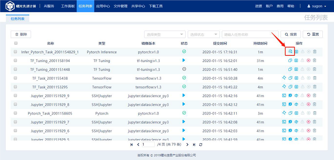The width and height of the screenshot is (334, 160).
Task: Click red stop icon for Jupyter_2001151929_8
Action: pos(309,104)
